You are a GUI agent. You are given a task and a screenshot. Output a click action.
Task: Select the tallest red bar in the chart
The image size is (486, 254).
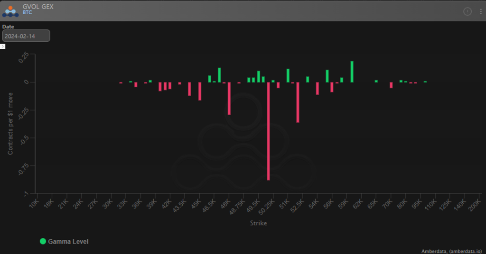(x=268, y=131)
